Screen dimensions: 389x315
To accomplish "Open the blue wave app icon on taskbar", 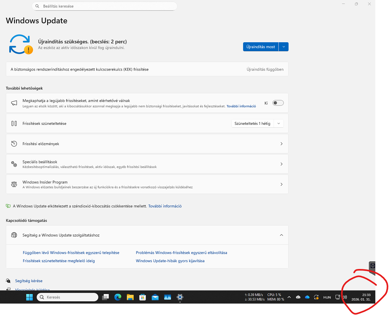I will 167,297.
